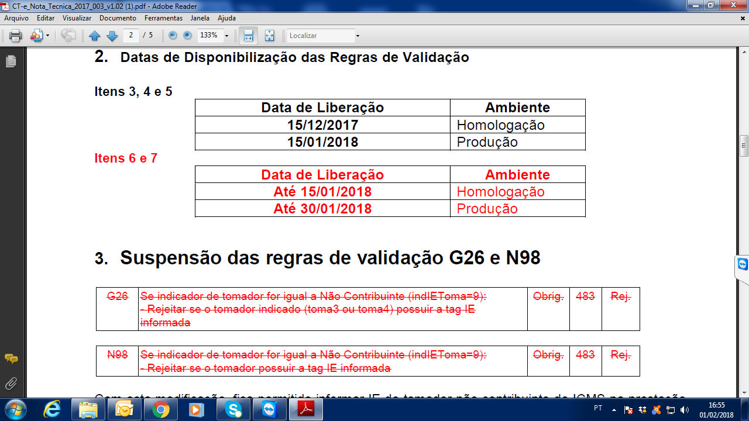
Task: Click the volume speaker tray icon
Action: [685, 410]
